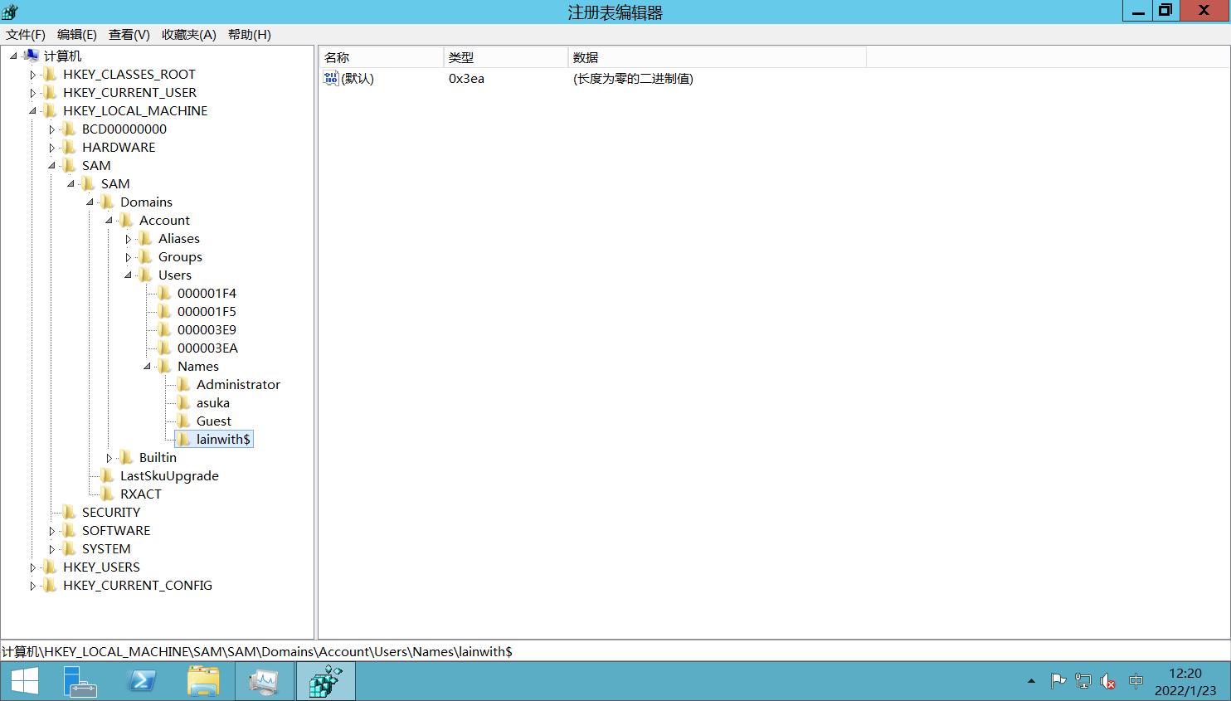Collapse the Names node

tap(147, 366)
